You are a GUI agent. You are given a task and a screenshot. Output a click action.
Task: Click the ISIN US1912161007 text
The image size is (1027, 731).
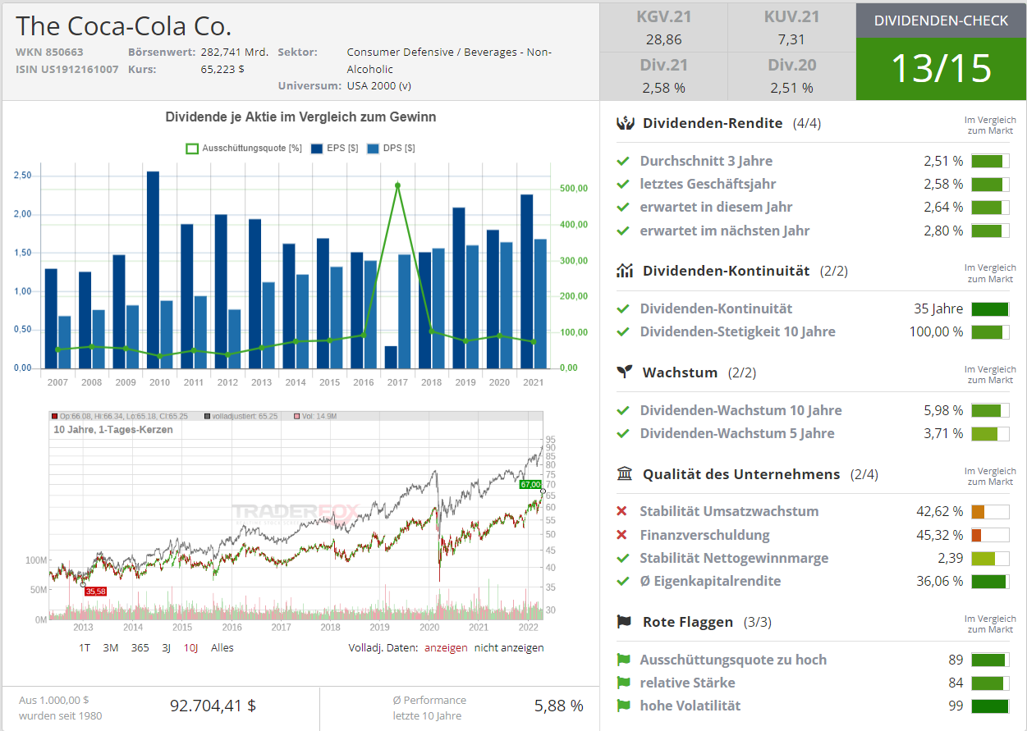click(x=67, y=69)
